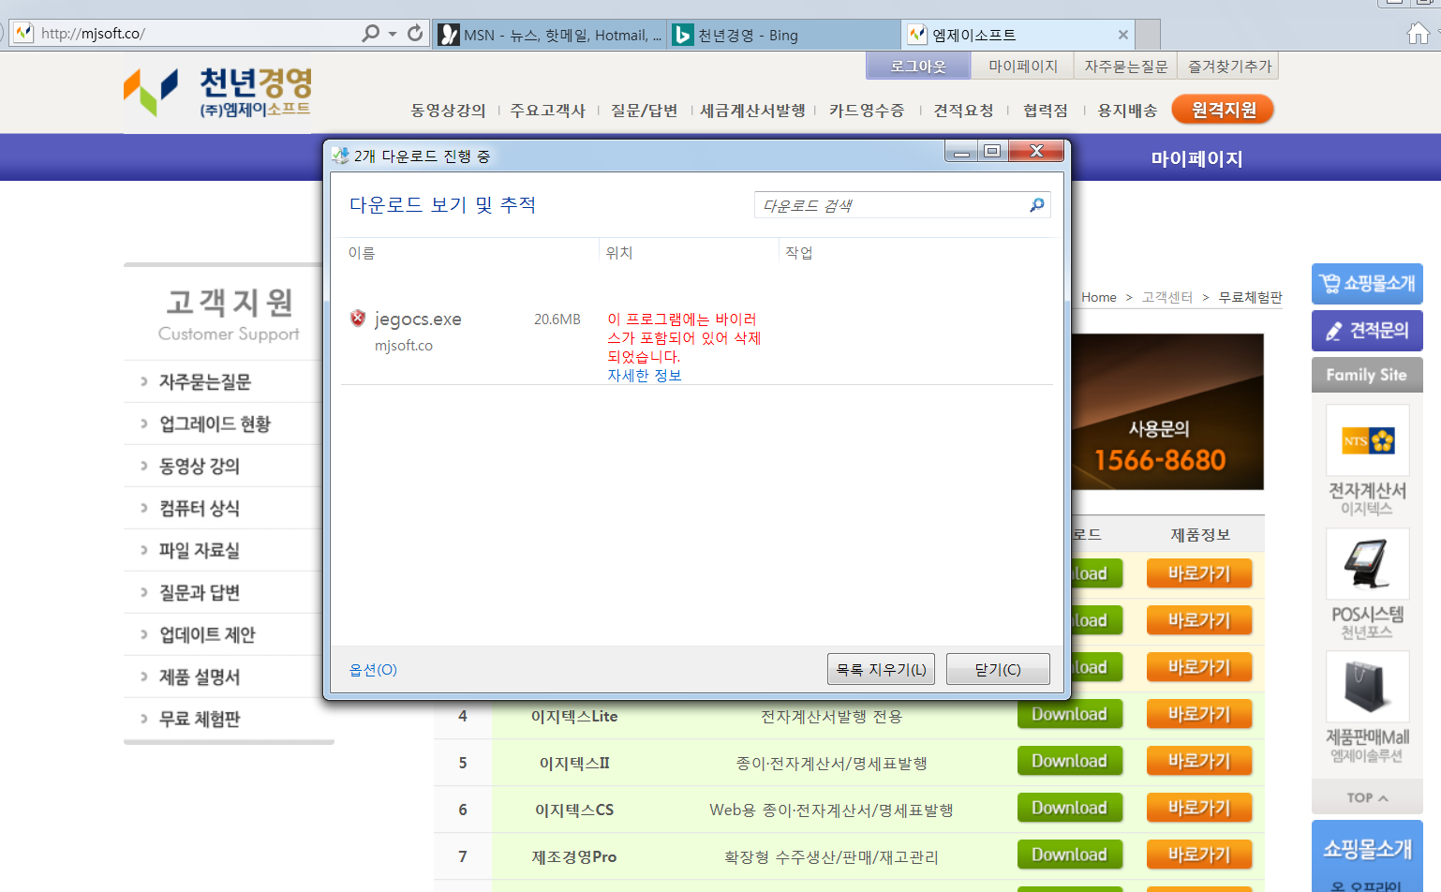
Task: Open 파일 자료실 in the sidebar
Action: [x=200, y=550]
